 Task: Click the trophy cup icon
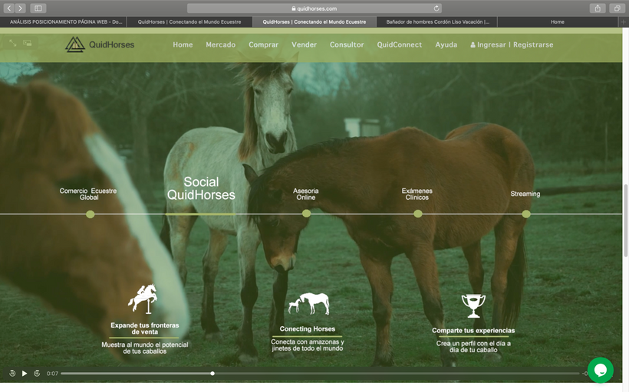(473, 305)
